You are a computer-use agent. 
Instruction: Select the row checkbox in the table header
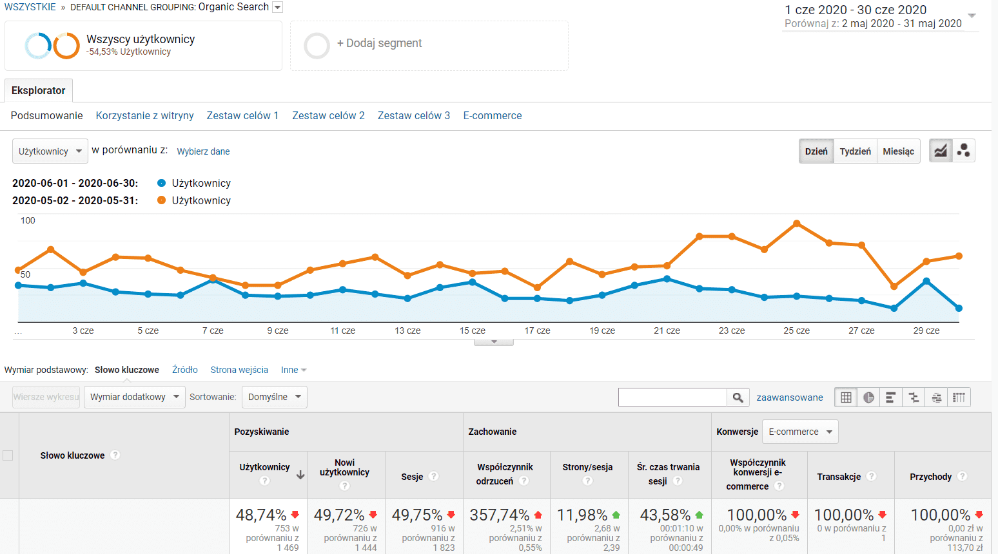(x=8, y=455)
